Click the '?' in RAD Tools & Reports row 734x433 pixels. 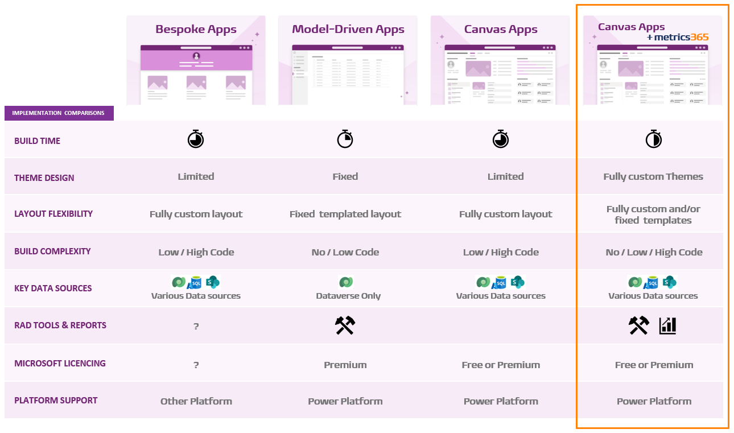(196, 327)
